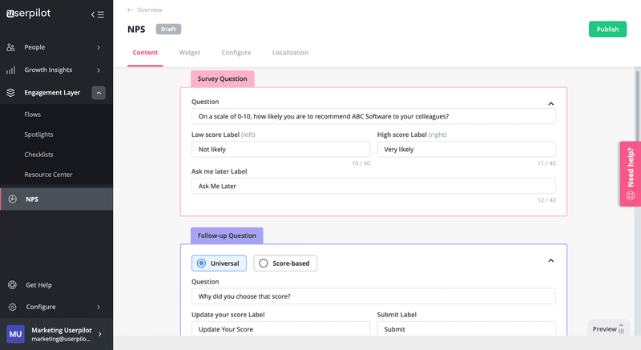Collapse the Follow-up Question panel
641x350 pixels.
(550, 260)
